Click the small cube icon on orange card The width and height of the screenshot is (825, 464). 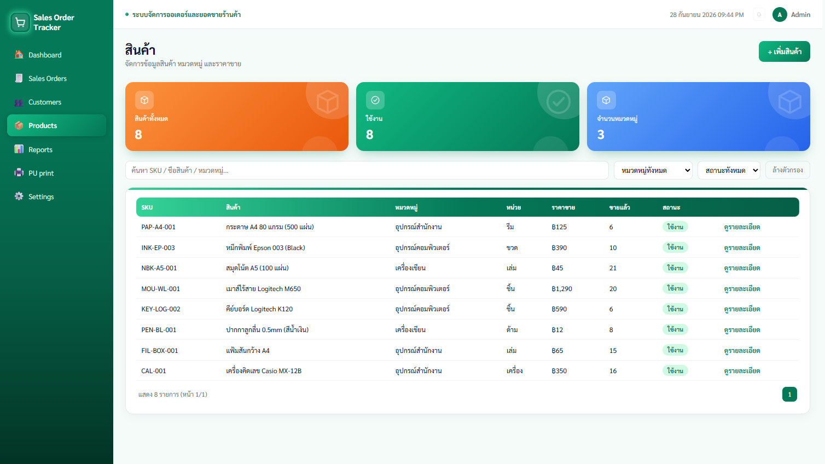pyautogui.click(x=144, y=100)
